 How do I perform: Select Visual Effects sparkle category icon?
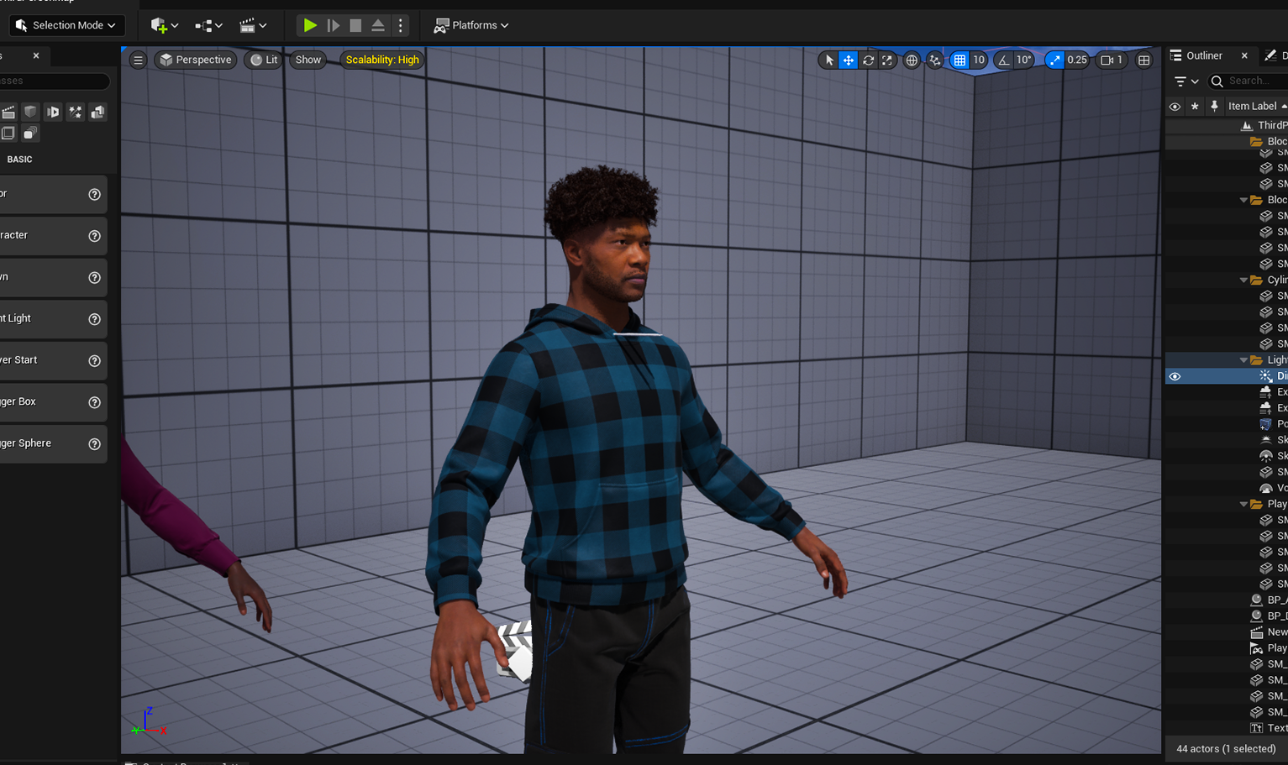[76, 112]
